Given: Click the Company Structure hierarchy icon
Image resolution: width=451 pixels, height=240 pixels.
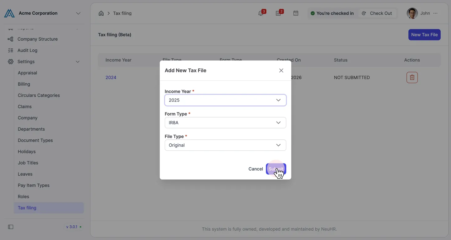Looking at the screenshot, I should [x=10, y=39].
